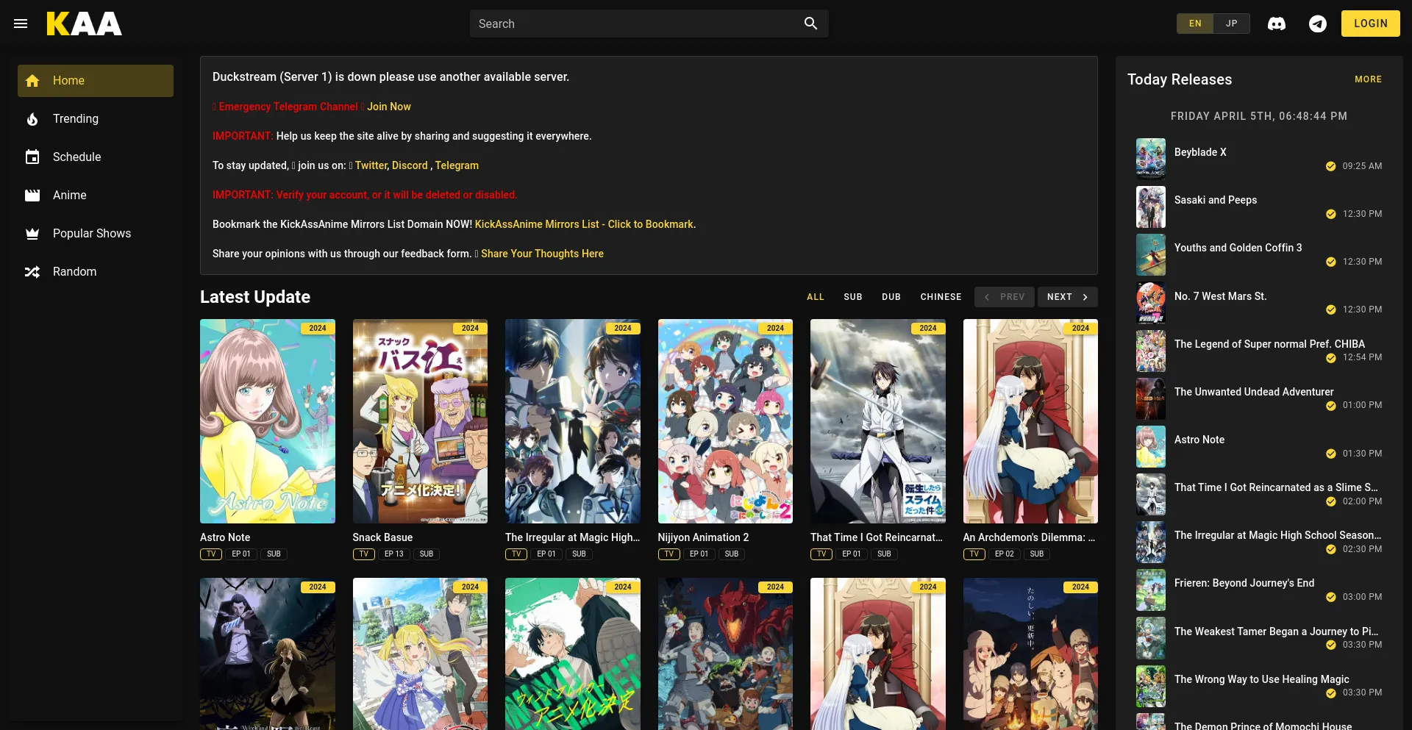
Task: Filter latest updates by SUB
Action: (x=853, y=297)
